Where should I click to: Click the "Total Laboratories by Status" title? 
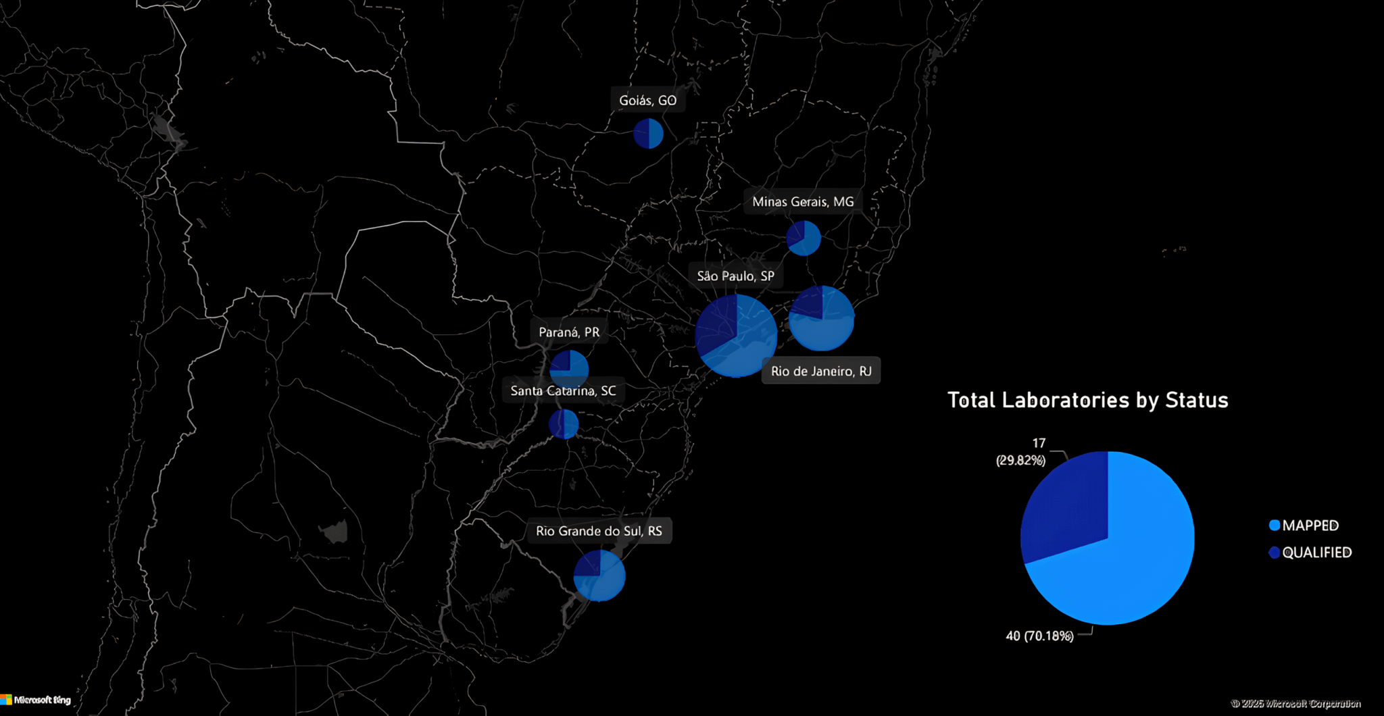[x=1087, y=400]
